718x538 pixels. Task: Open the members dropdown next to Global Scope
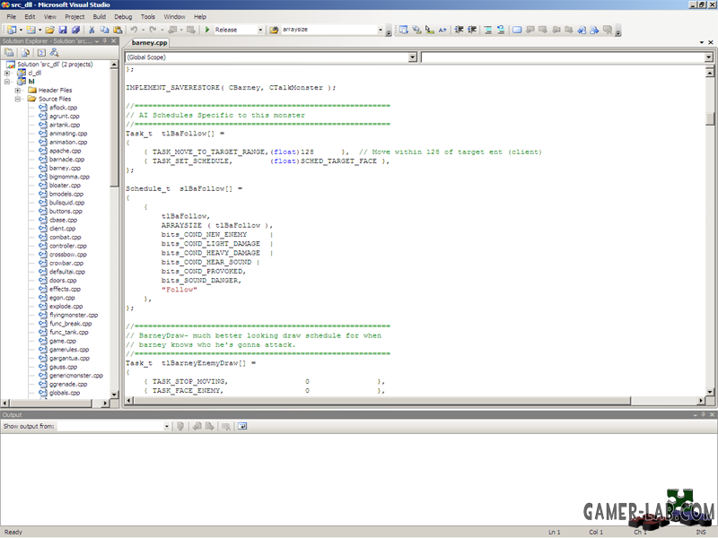708,57
